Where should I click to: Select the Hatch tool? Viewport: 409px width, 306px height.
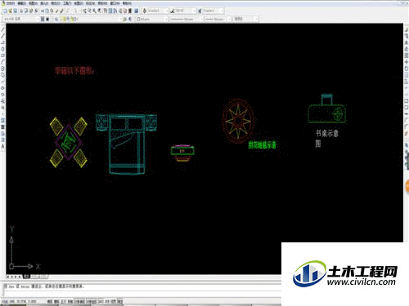click(x=2, y=121)
